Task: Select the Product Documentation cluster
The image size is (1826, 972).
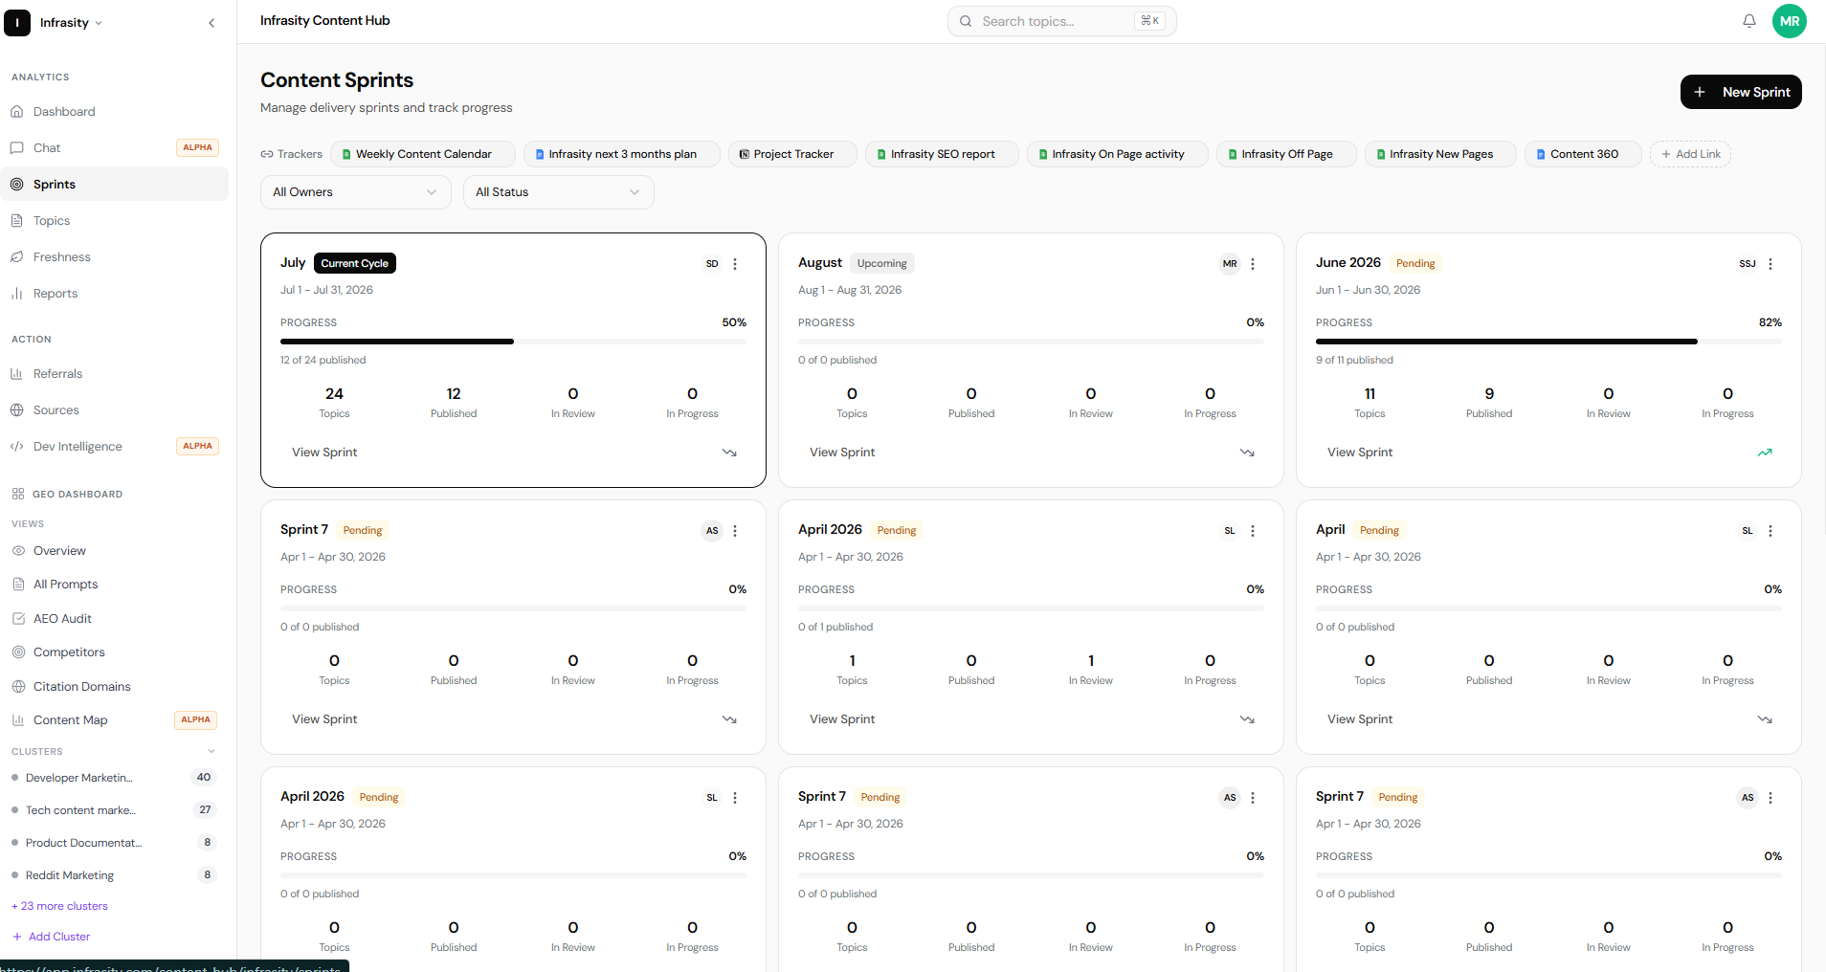Action: (115, 843)
